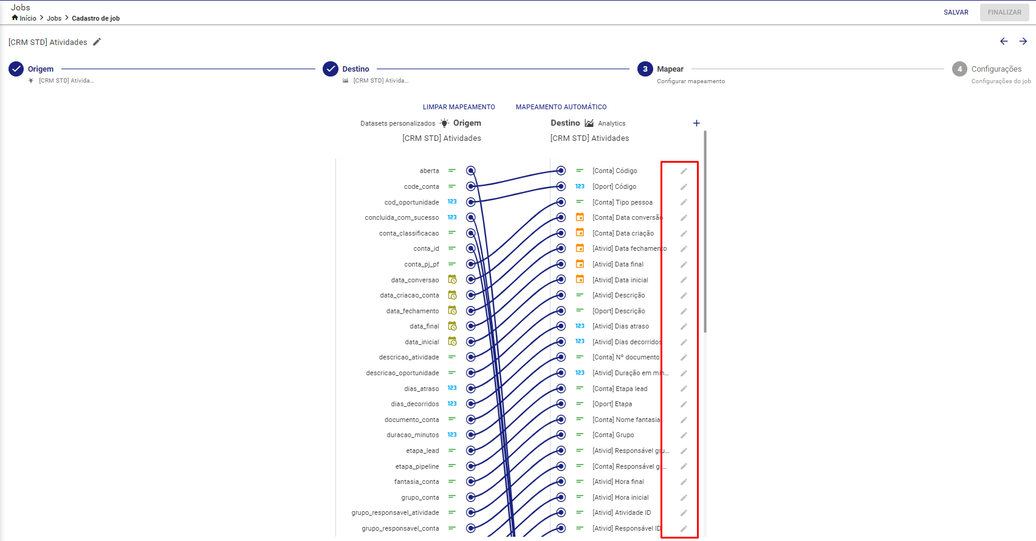Edit the [Oport] Descrição field
This screenshot has width=1036, height=541.
click(684, 311)
